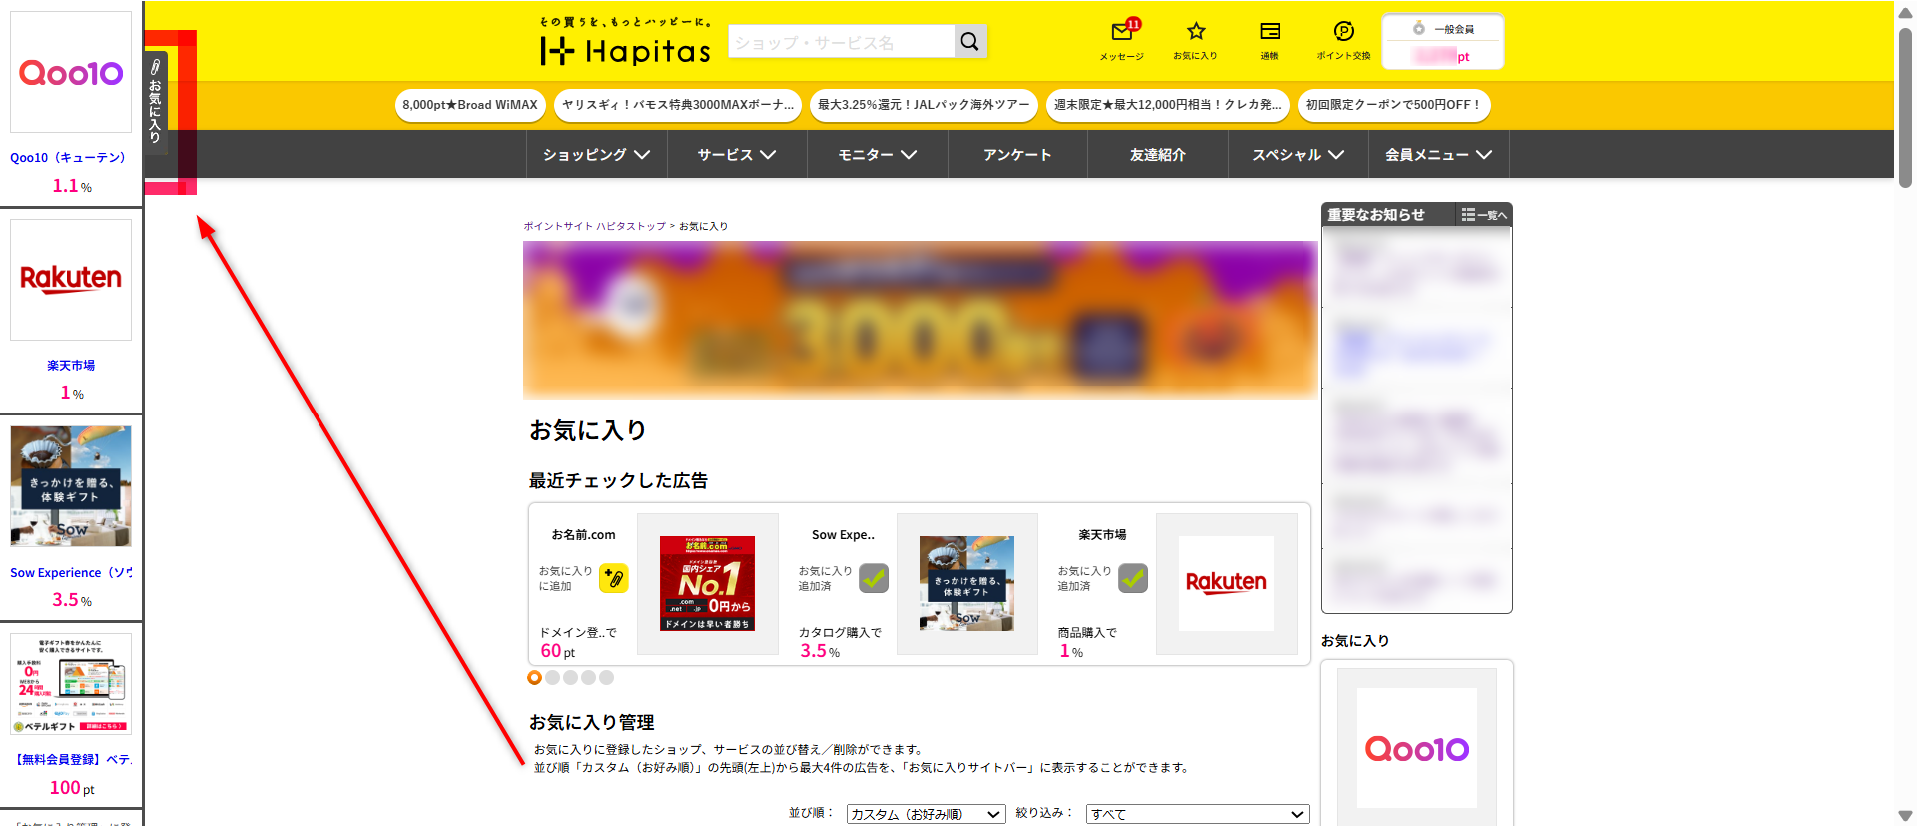Go to the 友達紹介 menu item

pyautogui.click(x=1158, y=155)
